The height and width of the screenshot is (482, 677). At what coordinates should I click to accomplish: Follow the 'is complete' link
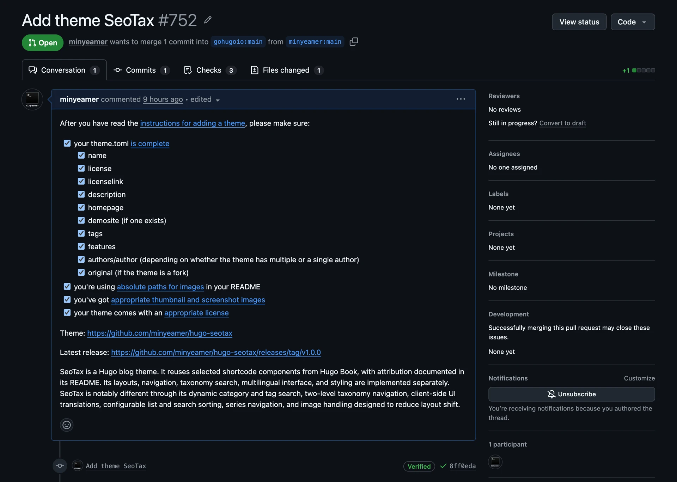pyautogui.click(x=150, y=144)
